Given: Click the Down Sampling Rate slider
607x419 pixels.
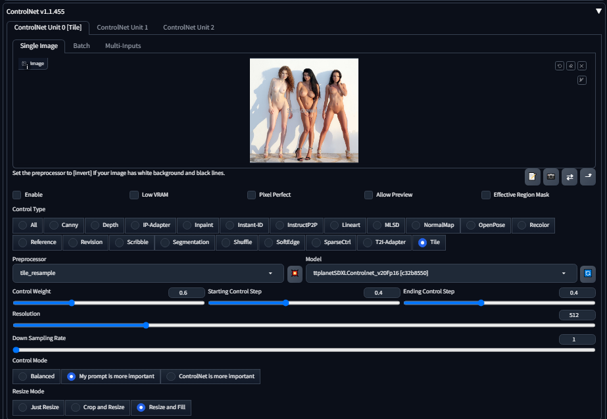Looking at the screenshot, I should (304, 350).
